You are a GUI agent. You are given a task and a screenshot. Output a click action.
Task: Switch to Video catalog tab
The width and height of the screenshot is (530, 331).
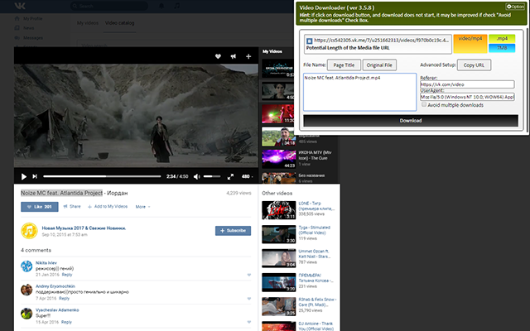click(119, 23)
